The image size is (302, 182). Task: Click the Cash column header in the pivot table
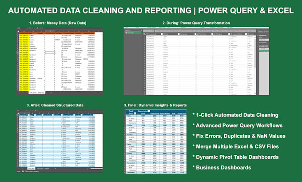pos(143,113)
